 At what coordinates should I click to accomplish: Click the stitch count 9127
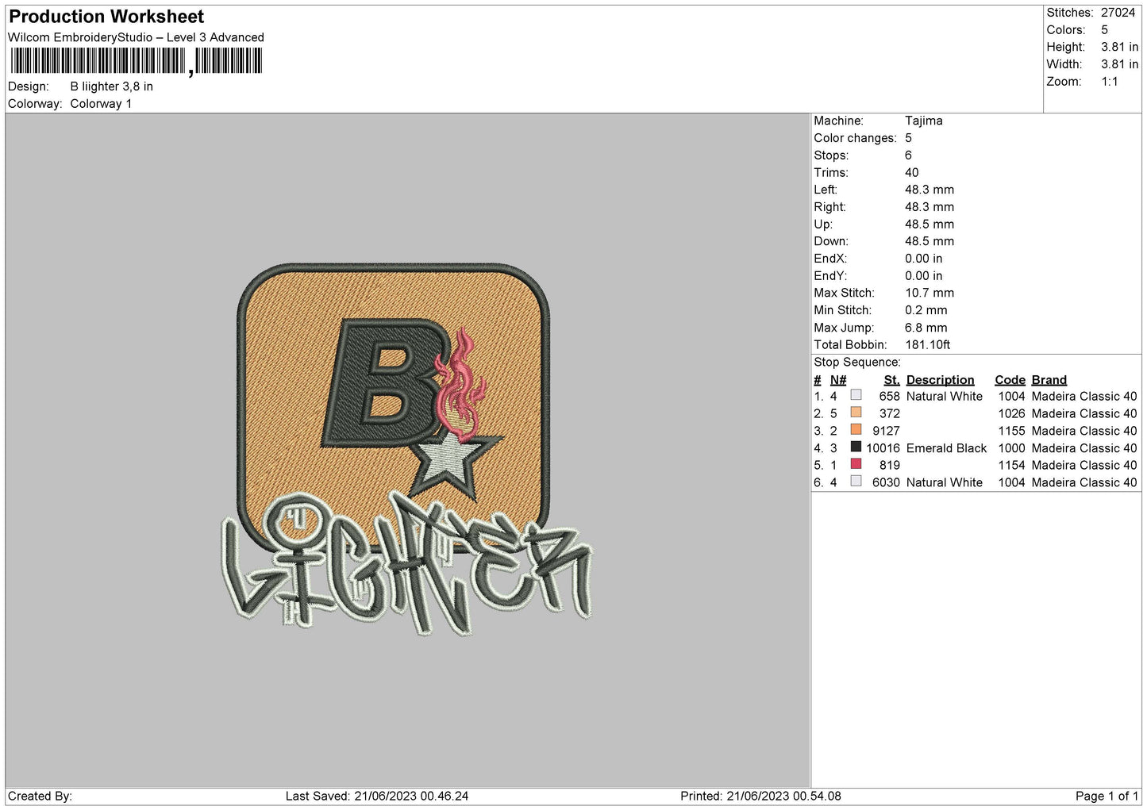pyautogui.click(x=886, y=431)
